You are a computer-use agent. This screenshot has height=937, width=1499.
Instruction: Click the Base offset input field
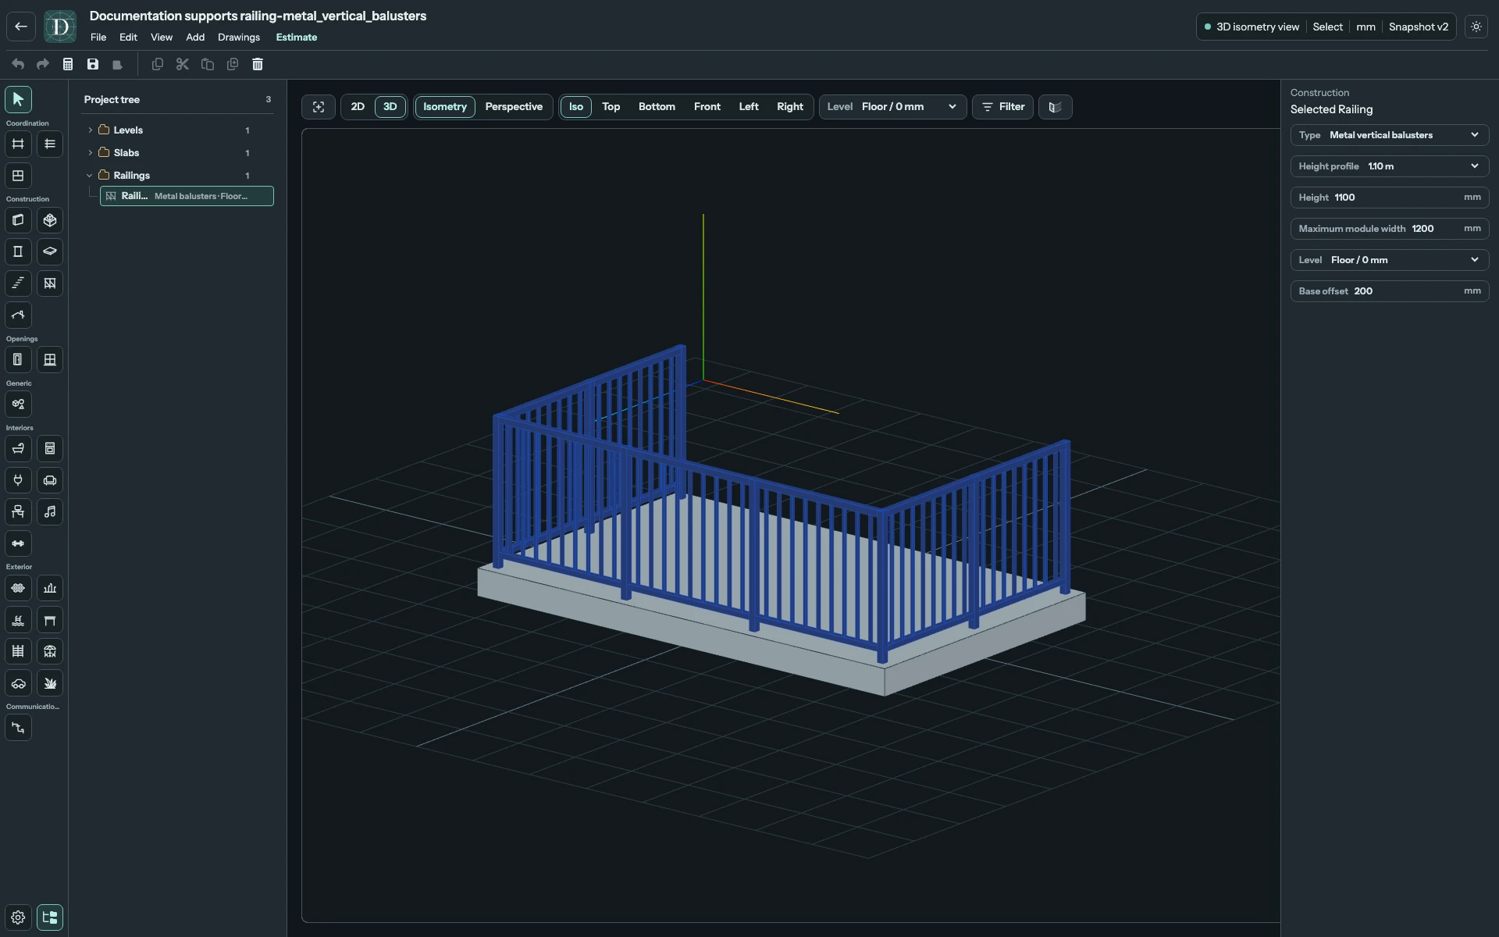click(1390, 291)
